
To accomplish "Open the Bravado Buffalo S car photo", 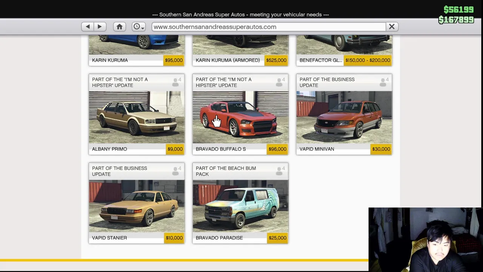I will [240, 117].
